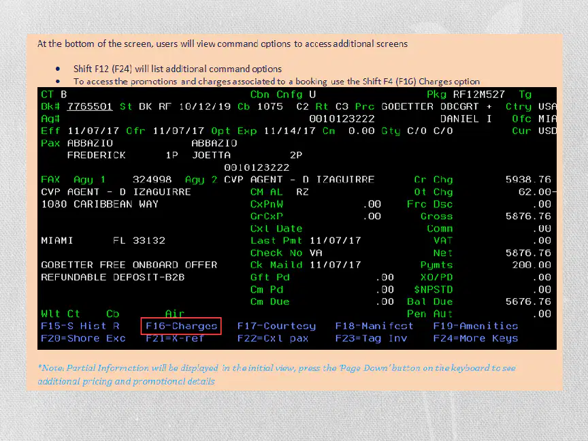Select the F16-Charges command option

(x=181, y=326)
